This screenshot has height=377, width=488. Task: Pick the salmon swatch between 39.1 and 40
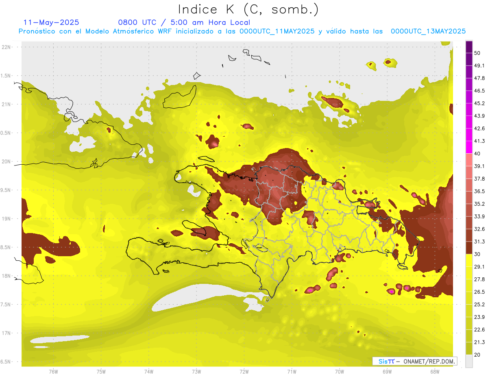pos(469,160)
